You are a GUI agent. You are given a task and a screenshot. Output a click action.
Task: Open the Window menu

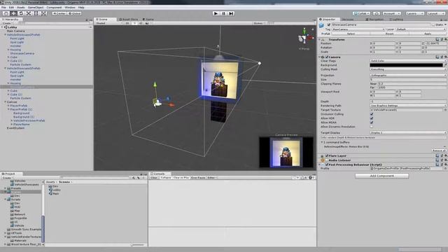70,8
